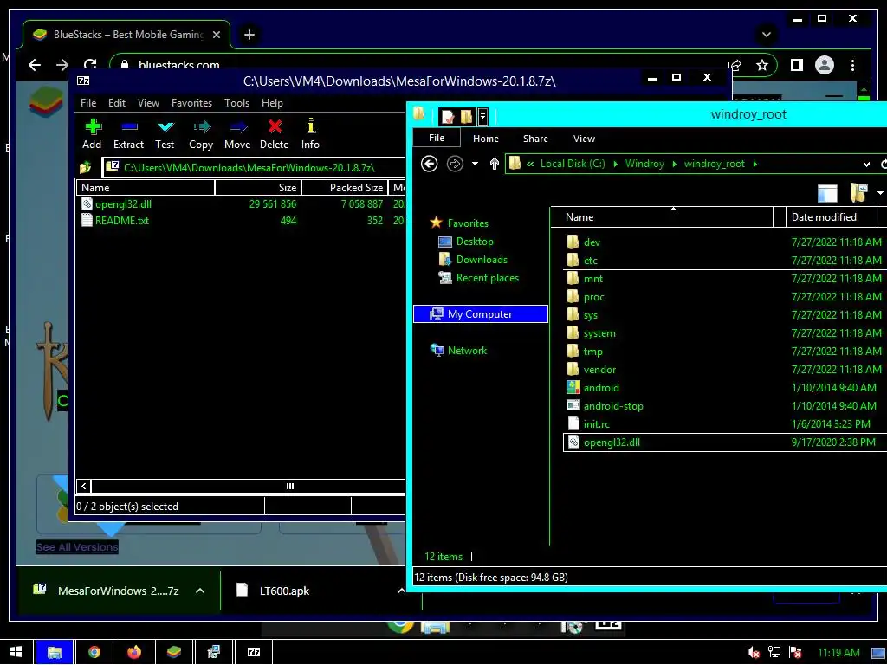Open the Quick Access Toolbar customize dropdown
The width and height of the screenshot is (887, 665).
(x=482, y=117)
